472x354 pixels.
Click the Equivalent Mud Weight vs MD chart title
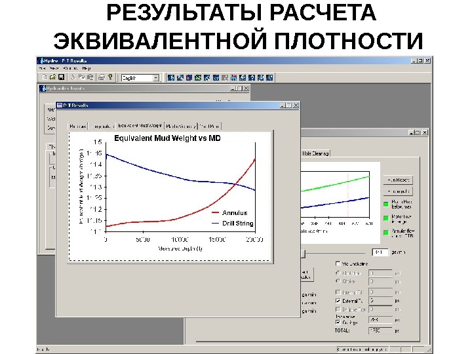(x=167, y=138)
